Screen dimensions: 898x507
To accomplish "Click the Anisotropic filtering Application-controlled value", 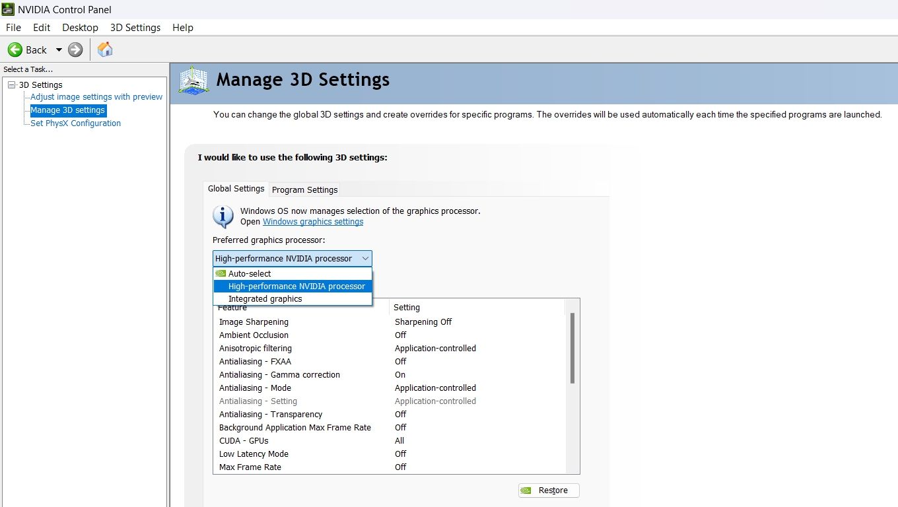I will [435, 349].
